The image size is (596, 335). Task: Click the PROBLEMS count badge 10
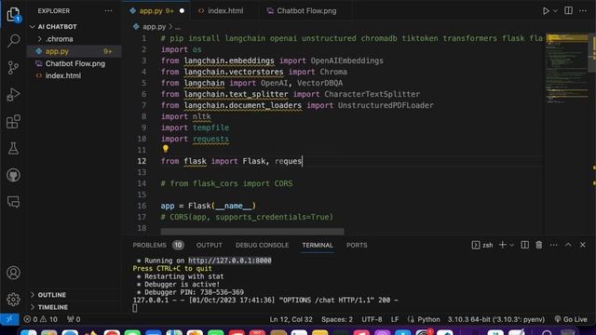pos(178,246)
